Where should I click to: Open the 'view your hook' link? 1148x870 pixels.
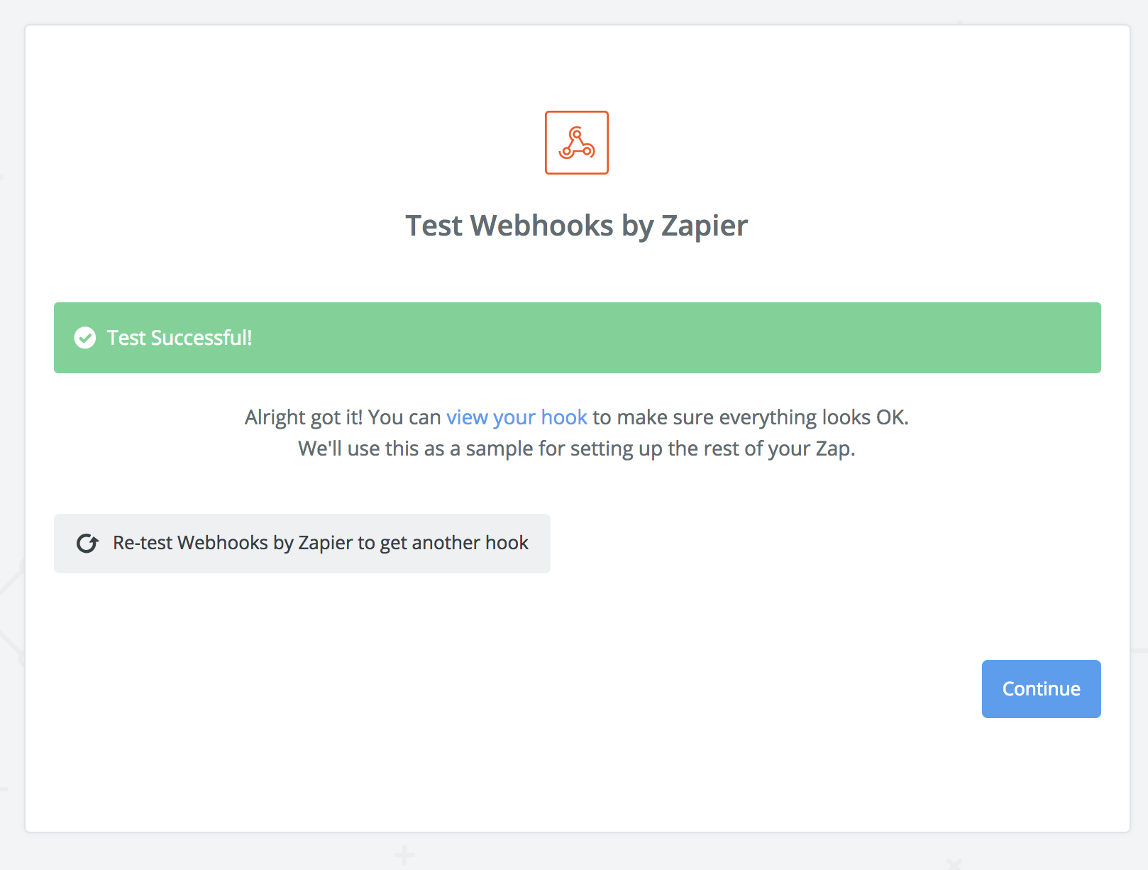517,417
